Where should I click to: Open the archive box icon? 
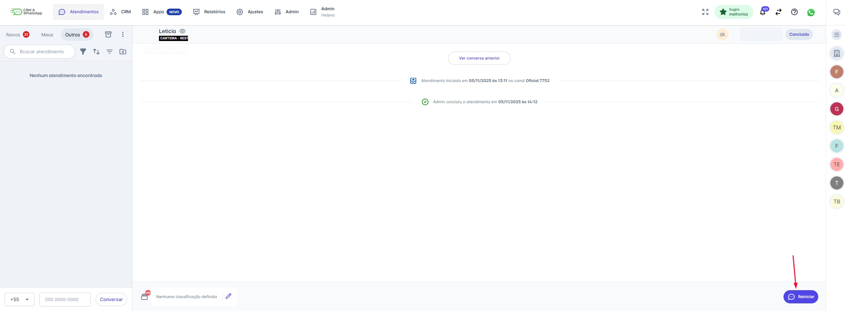pos(108,34)
